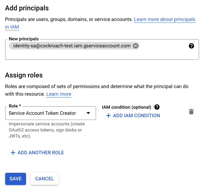
Task: Click the plus icon beside ADD IAM CONDITION
Action: tap(108, 116)
